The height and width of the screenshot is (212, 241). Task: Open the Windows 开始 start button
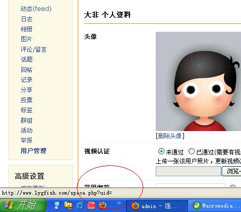(x=23, y=205)
